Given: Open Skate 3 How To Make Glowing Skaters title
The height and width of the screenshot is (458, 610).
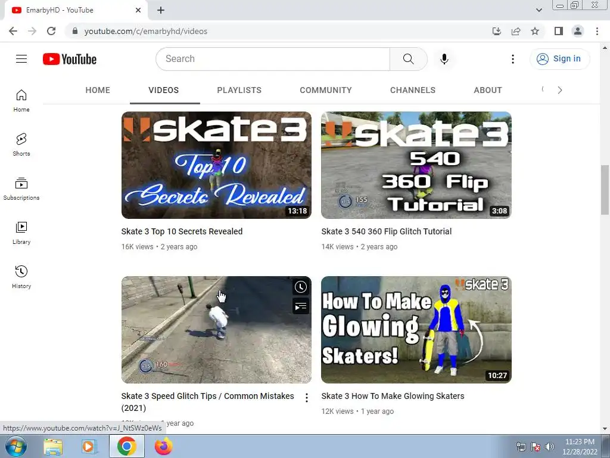Looking at the screenshot, I should (393, 396).
